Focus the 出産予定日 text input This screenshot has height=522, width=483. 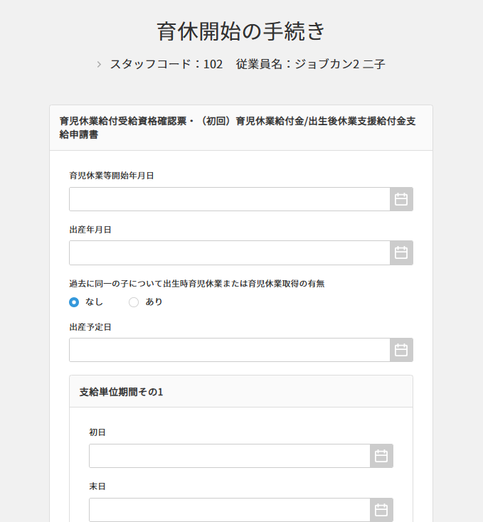point(229,350)
